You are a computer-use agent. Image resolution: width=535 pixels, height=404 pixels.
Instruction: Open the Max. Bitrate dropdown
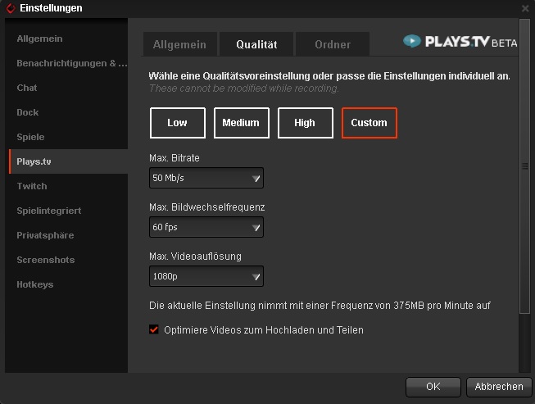(206, 178)
